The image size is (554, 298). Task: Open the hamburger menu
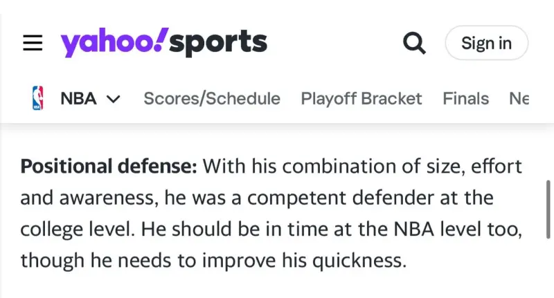pyautogui.click(x=33, y=43)
